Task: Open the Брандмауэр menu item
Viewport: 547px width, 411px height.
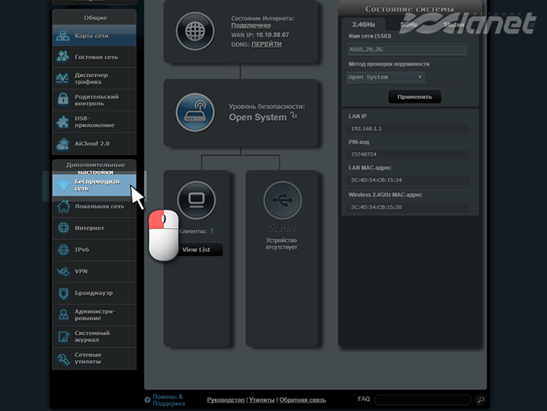Action: click(92, 293)
